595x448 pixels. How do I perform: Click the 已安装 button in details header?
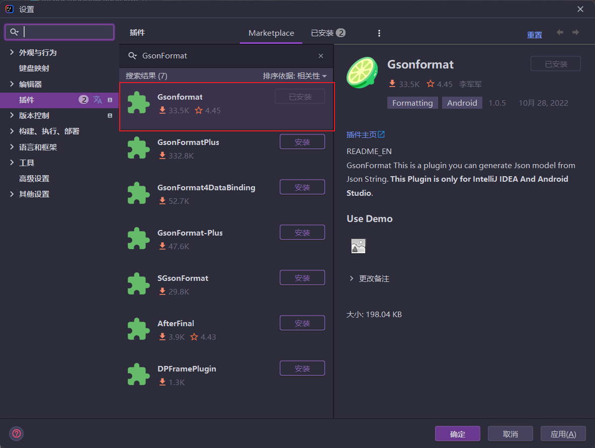pos(556,64)
